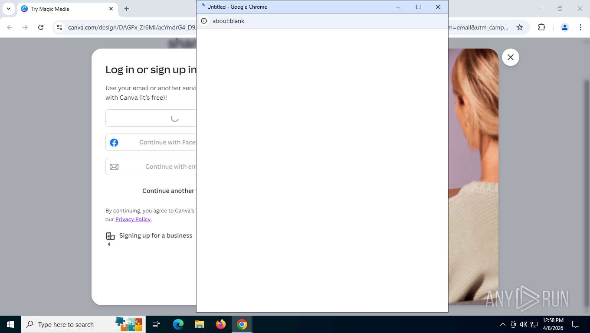Open Chrome three-dot menu
This screenshot has height=333, width=590.
point(580,27)
